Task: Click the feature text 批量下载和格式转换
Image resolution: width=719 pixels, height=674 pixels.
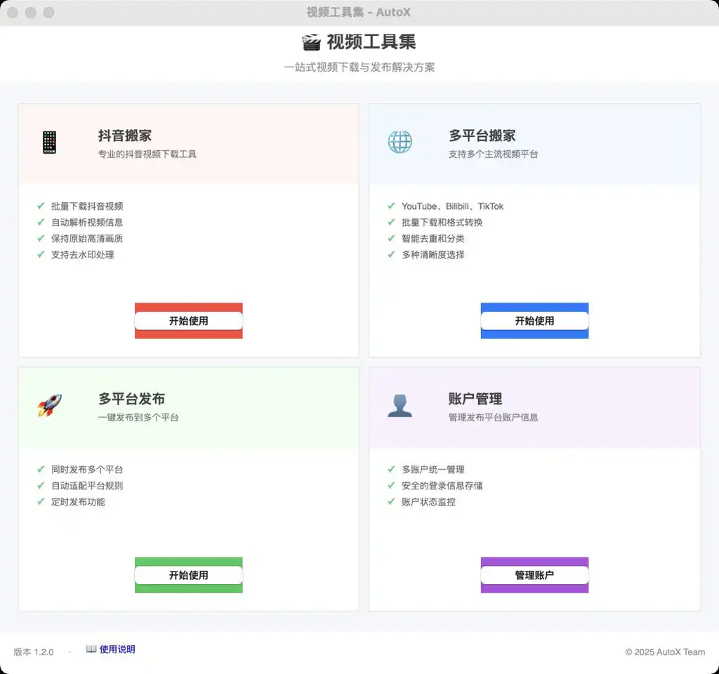Action: [x=442, y=223]
